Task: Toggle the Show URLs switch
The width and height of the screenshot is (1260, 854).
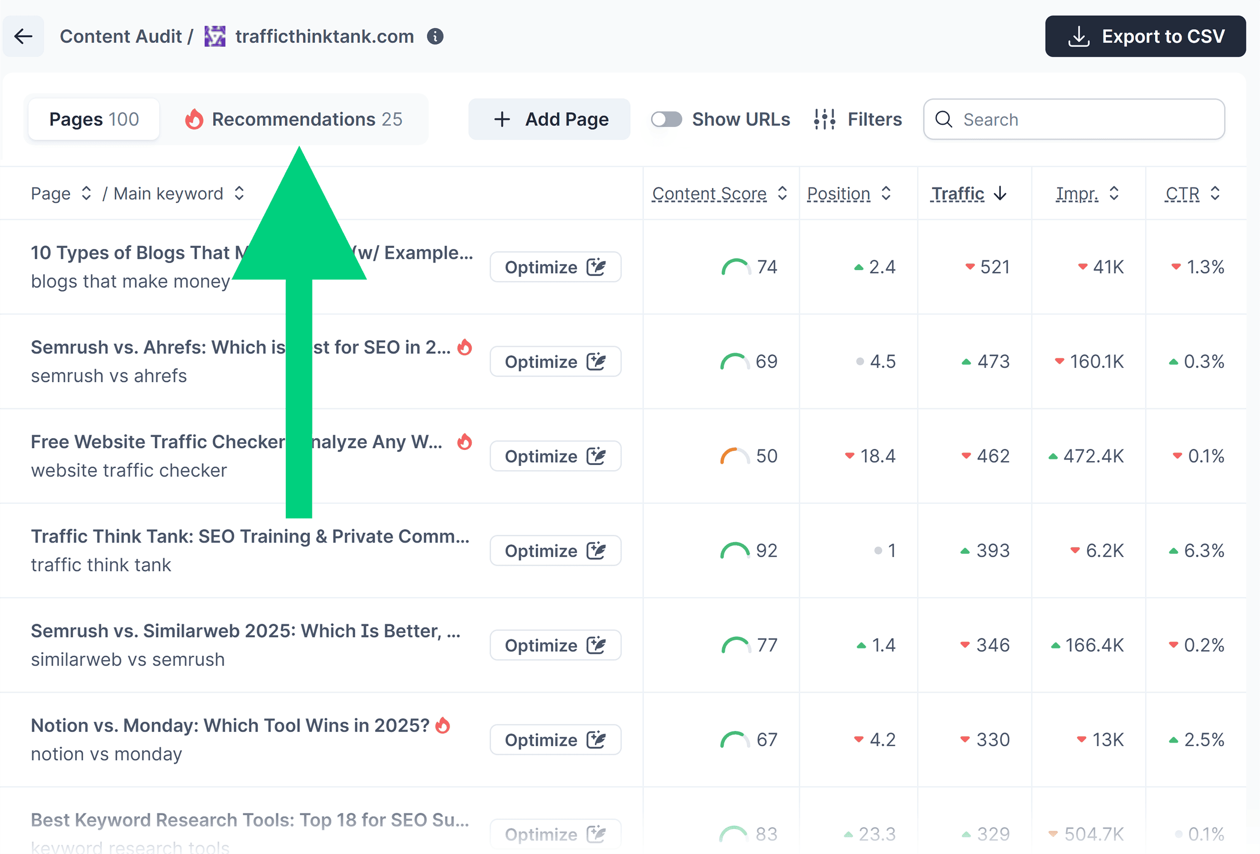Action: (666, 119)
